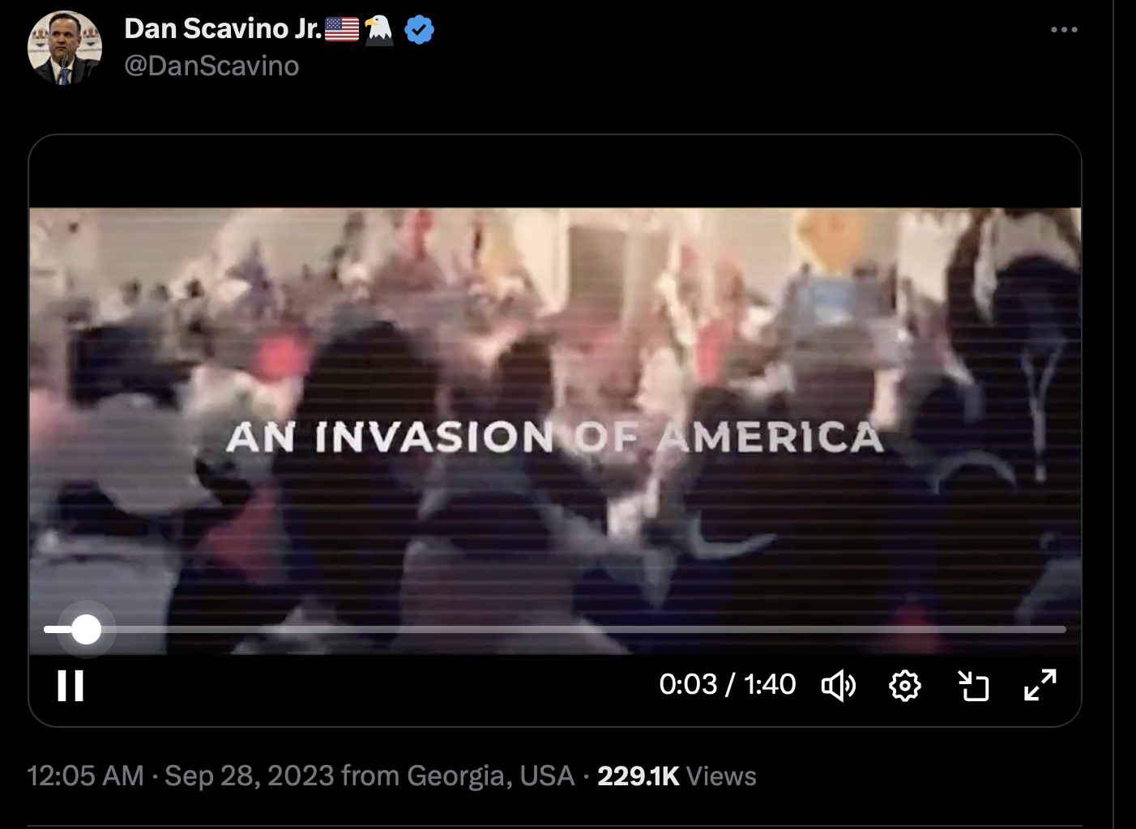The width and height of the screenshot is (1136, 829).
Task: Click the blue verified badge
Action: coord(419,30)
